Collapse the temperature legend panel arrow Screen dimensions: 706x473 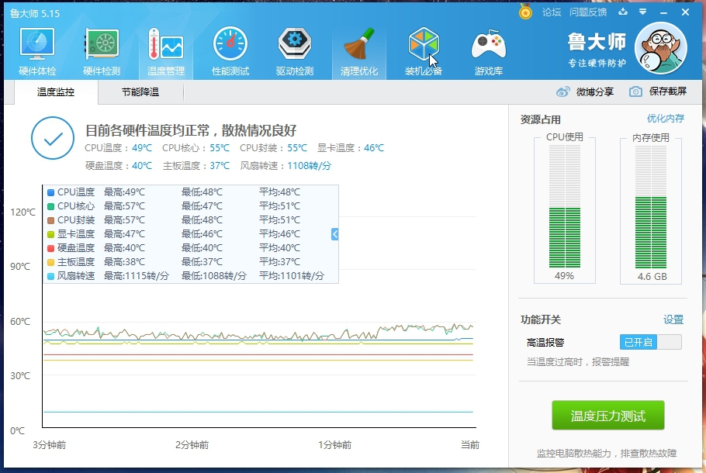click(334, 233)
